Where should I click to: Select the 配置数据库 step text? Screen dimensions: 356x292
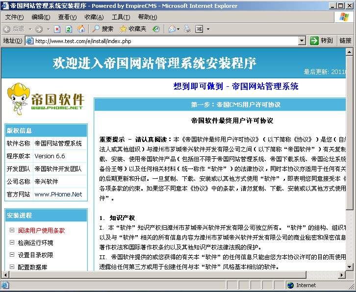[33, 268]
